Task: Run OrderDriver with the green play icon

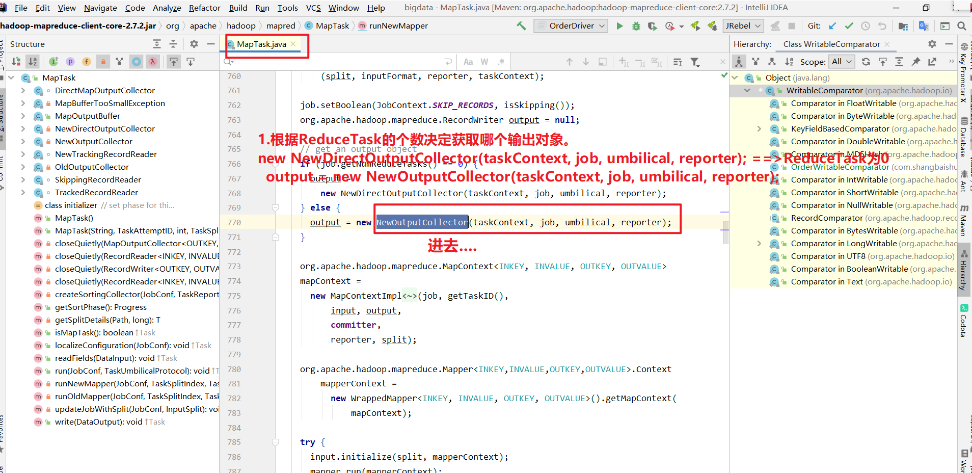Action: pos(619,26)
